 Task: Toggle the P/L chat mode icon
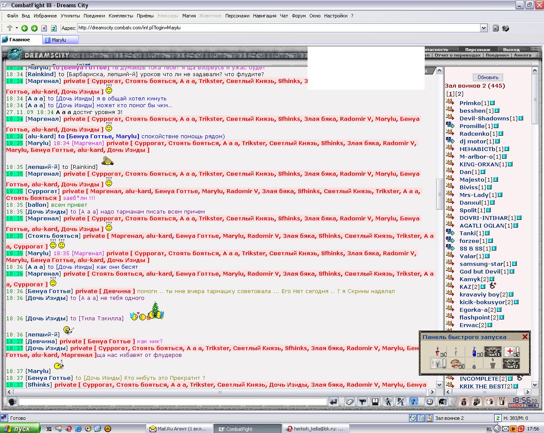pos(400,402)
